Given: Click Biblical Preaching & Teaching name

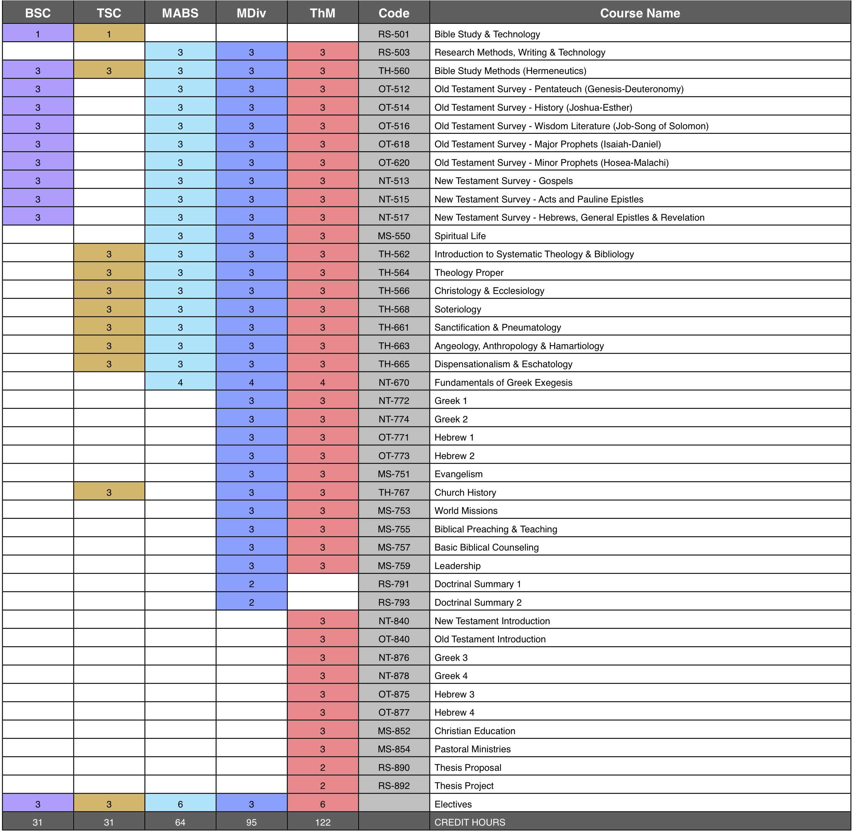Looking at the screenshot, I should [496, 529].
